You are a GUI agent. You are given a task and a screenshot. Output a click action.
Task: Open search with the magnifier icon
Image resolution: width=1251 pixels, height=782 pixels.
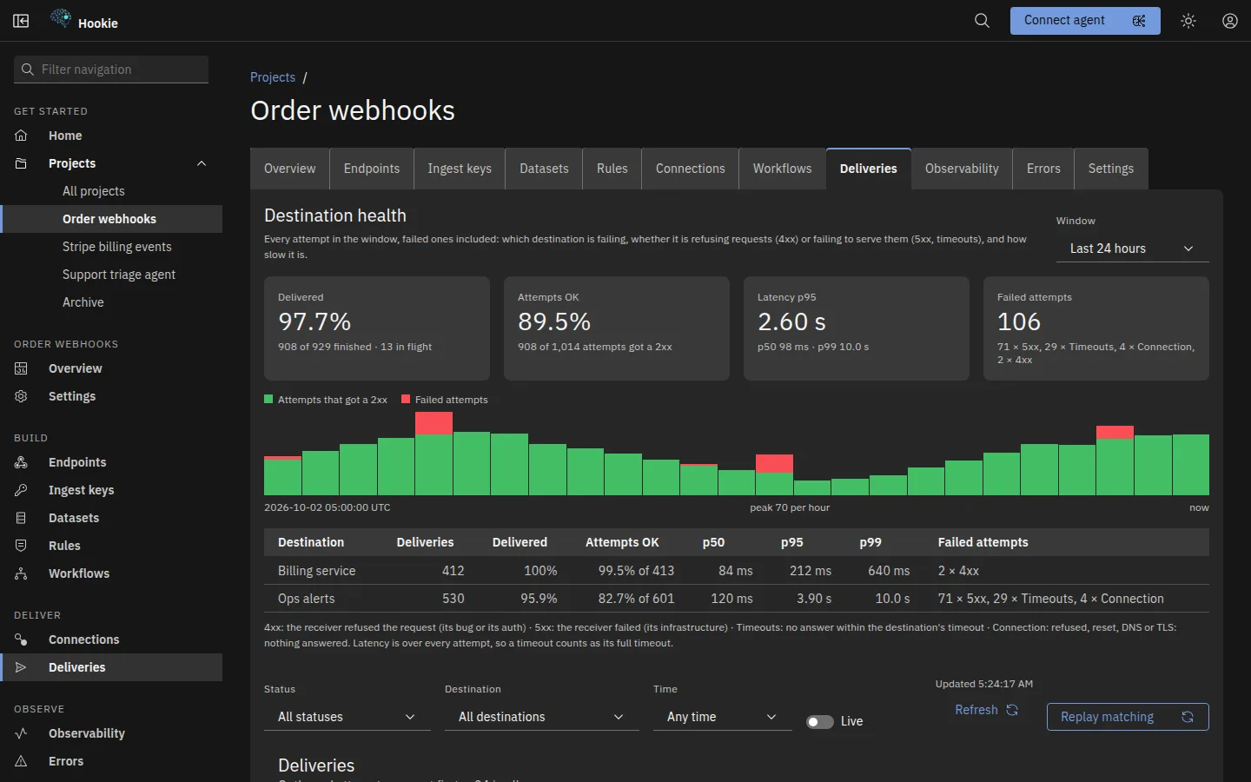pyautogui.click(x=982, y=21)
